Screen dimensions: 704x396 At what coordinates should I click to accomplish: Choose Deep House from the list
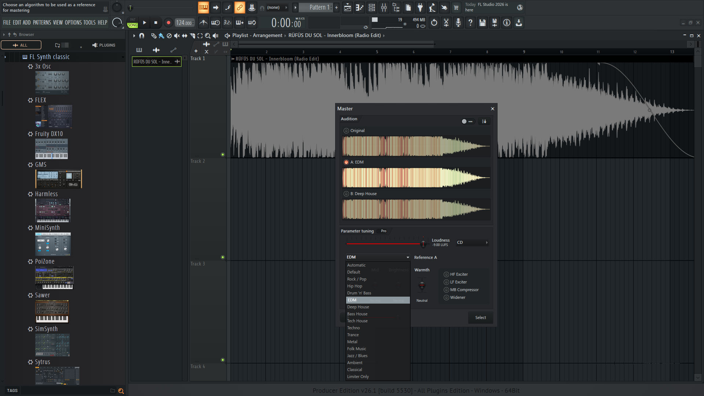(x=378, y=307)
